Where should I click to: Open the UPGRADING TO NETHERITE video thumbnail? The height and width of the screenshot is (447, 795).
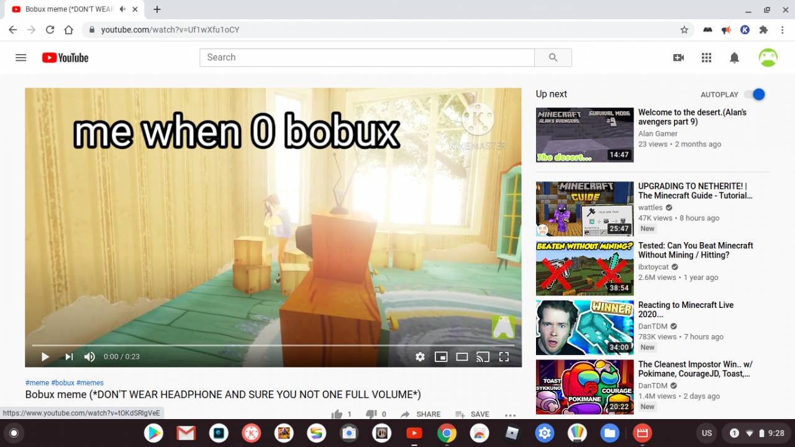click(x=584, y=209)
